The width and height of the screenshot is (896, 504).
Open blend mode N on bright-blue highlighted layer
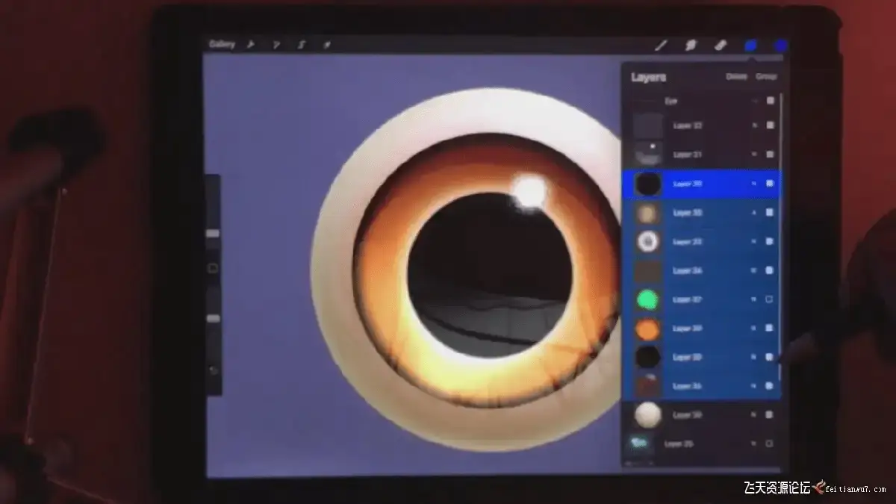(754, 183)
